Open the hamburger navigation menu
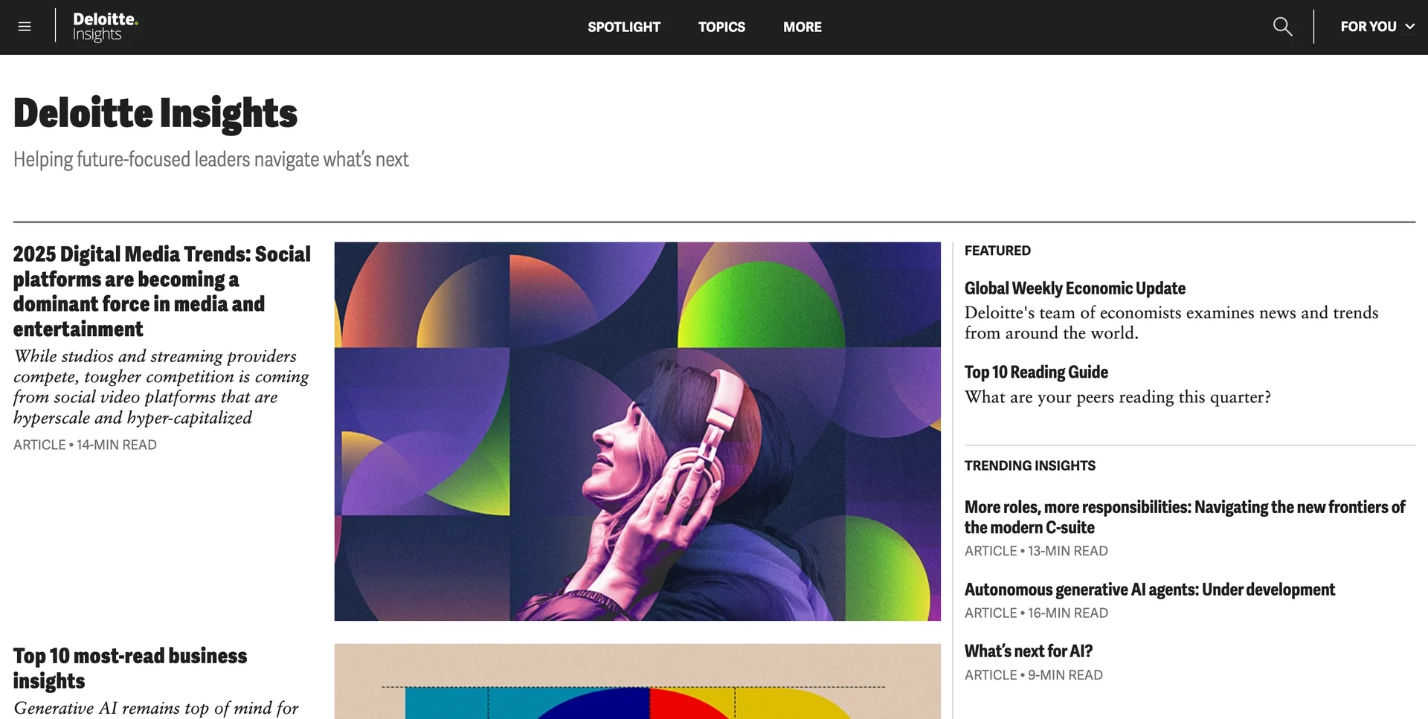This screenshot has height=719, width=1428. (25, 26)
